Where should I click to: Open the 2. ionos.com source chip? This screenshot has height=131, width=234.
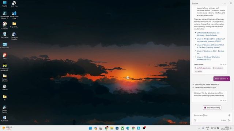(218, 68)
